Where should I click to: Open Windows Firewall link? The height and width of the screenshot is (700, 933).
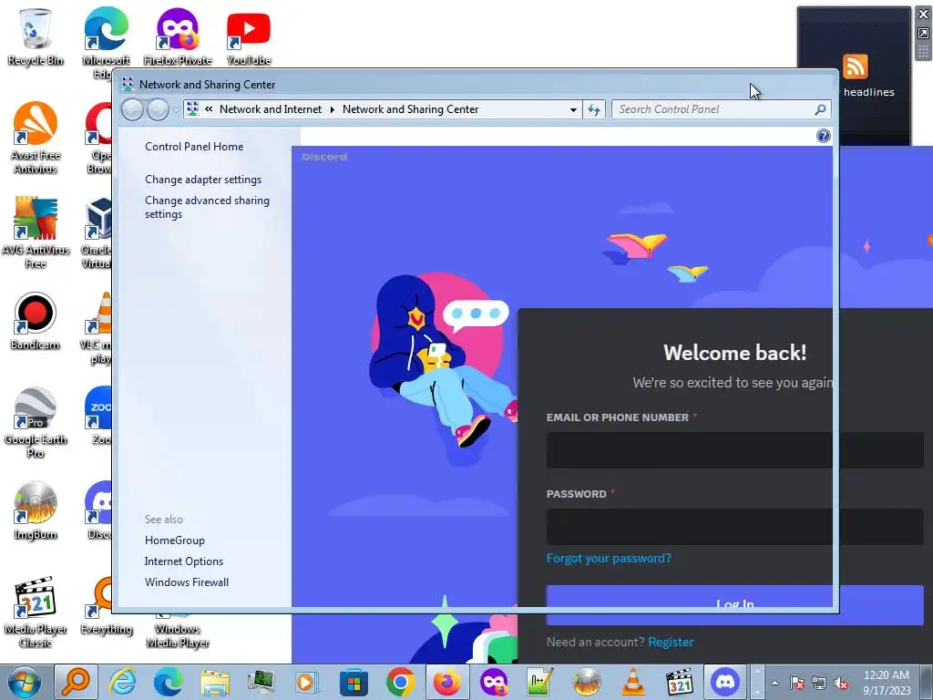(x=186, y=582)
